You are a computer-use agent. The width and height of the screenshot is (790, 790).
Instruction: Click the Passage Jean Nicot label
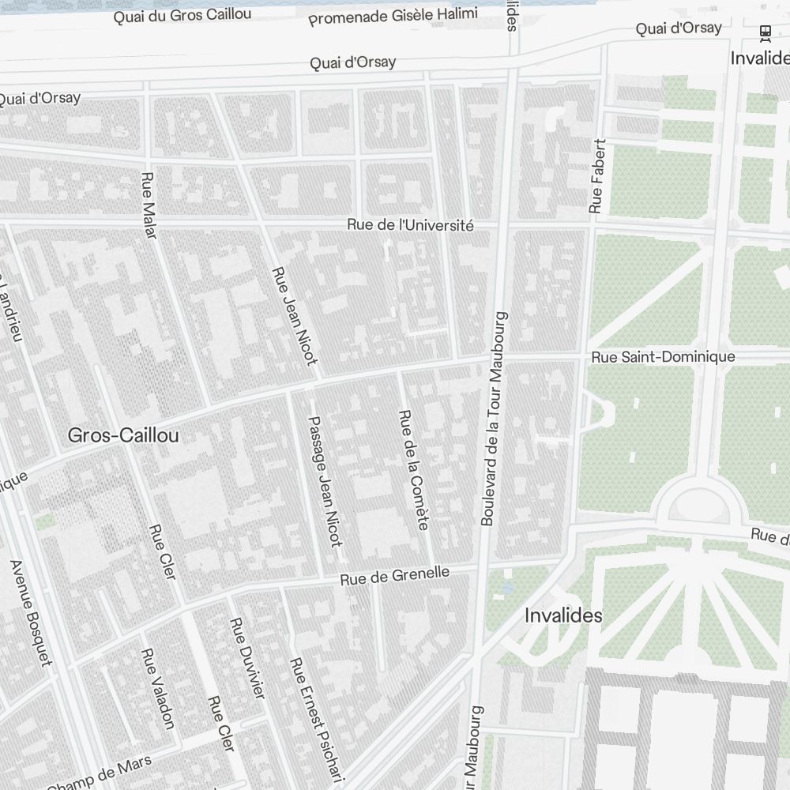point(325,481)
